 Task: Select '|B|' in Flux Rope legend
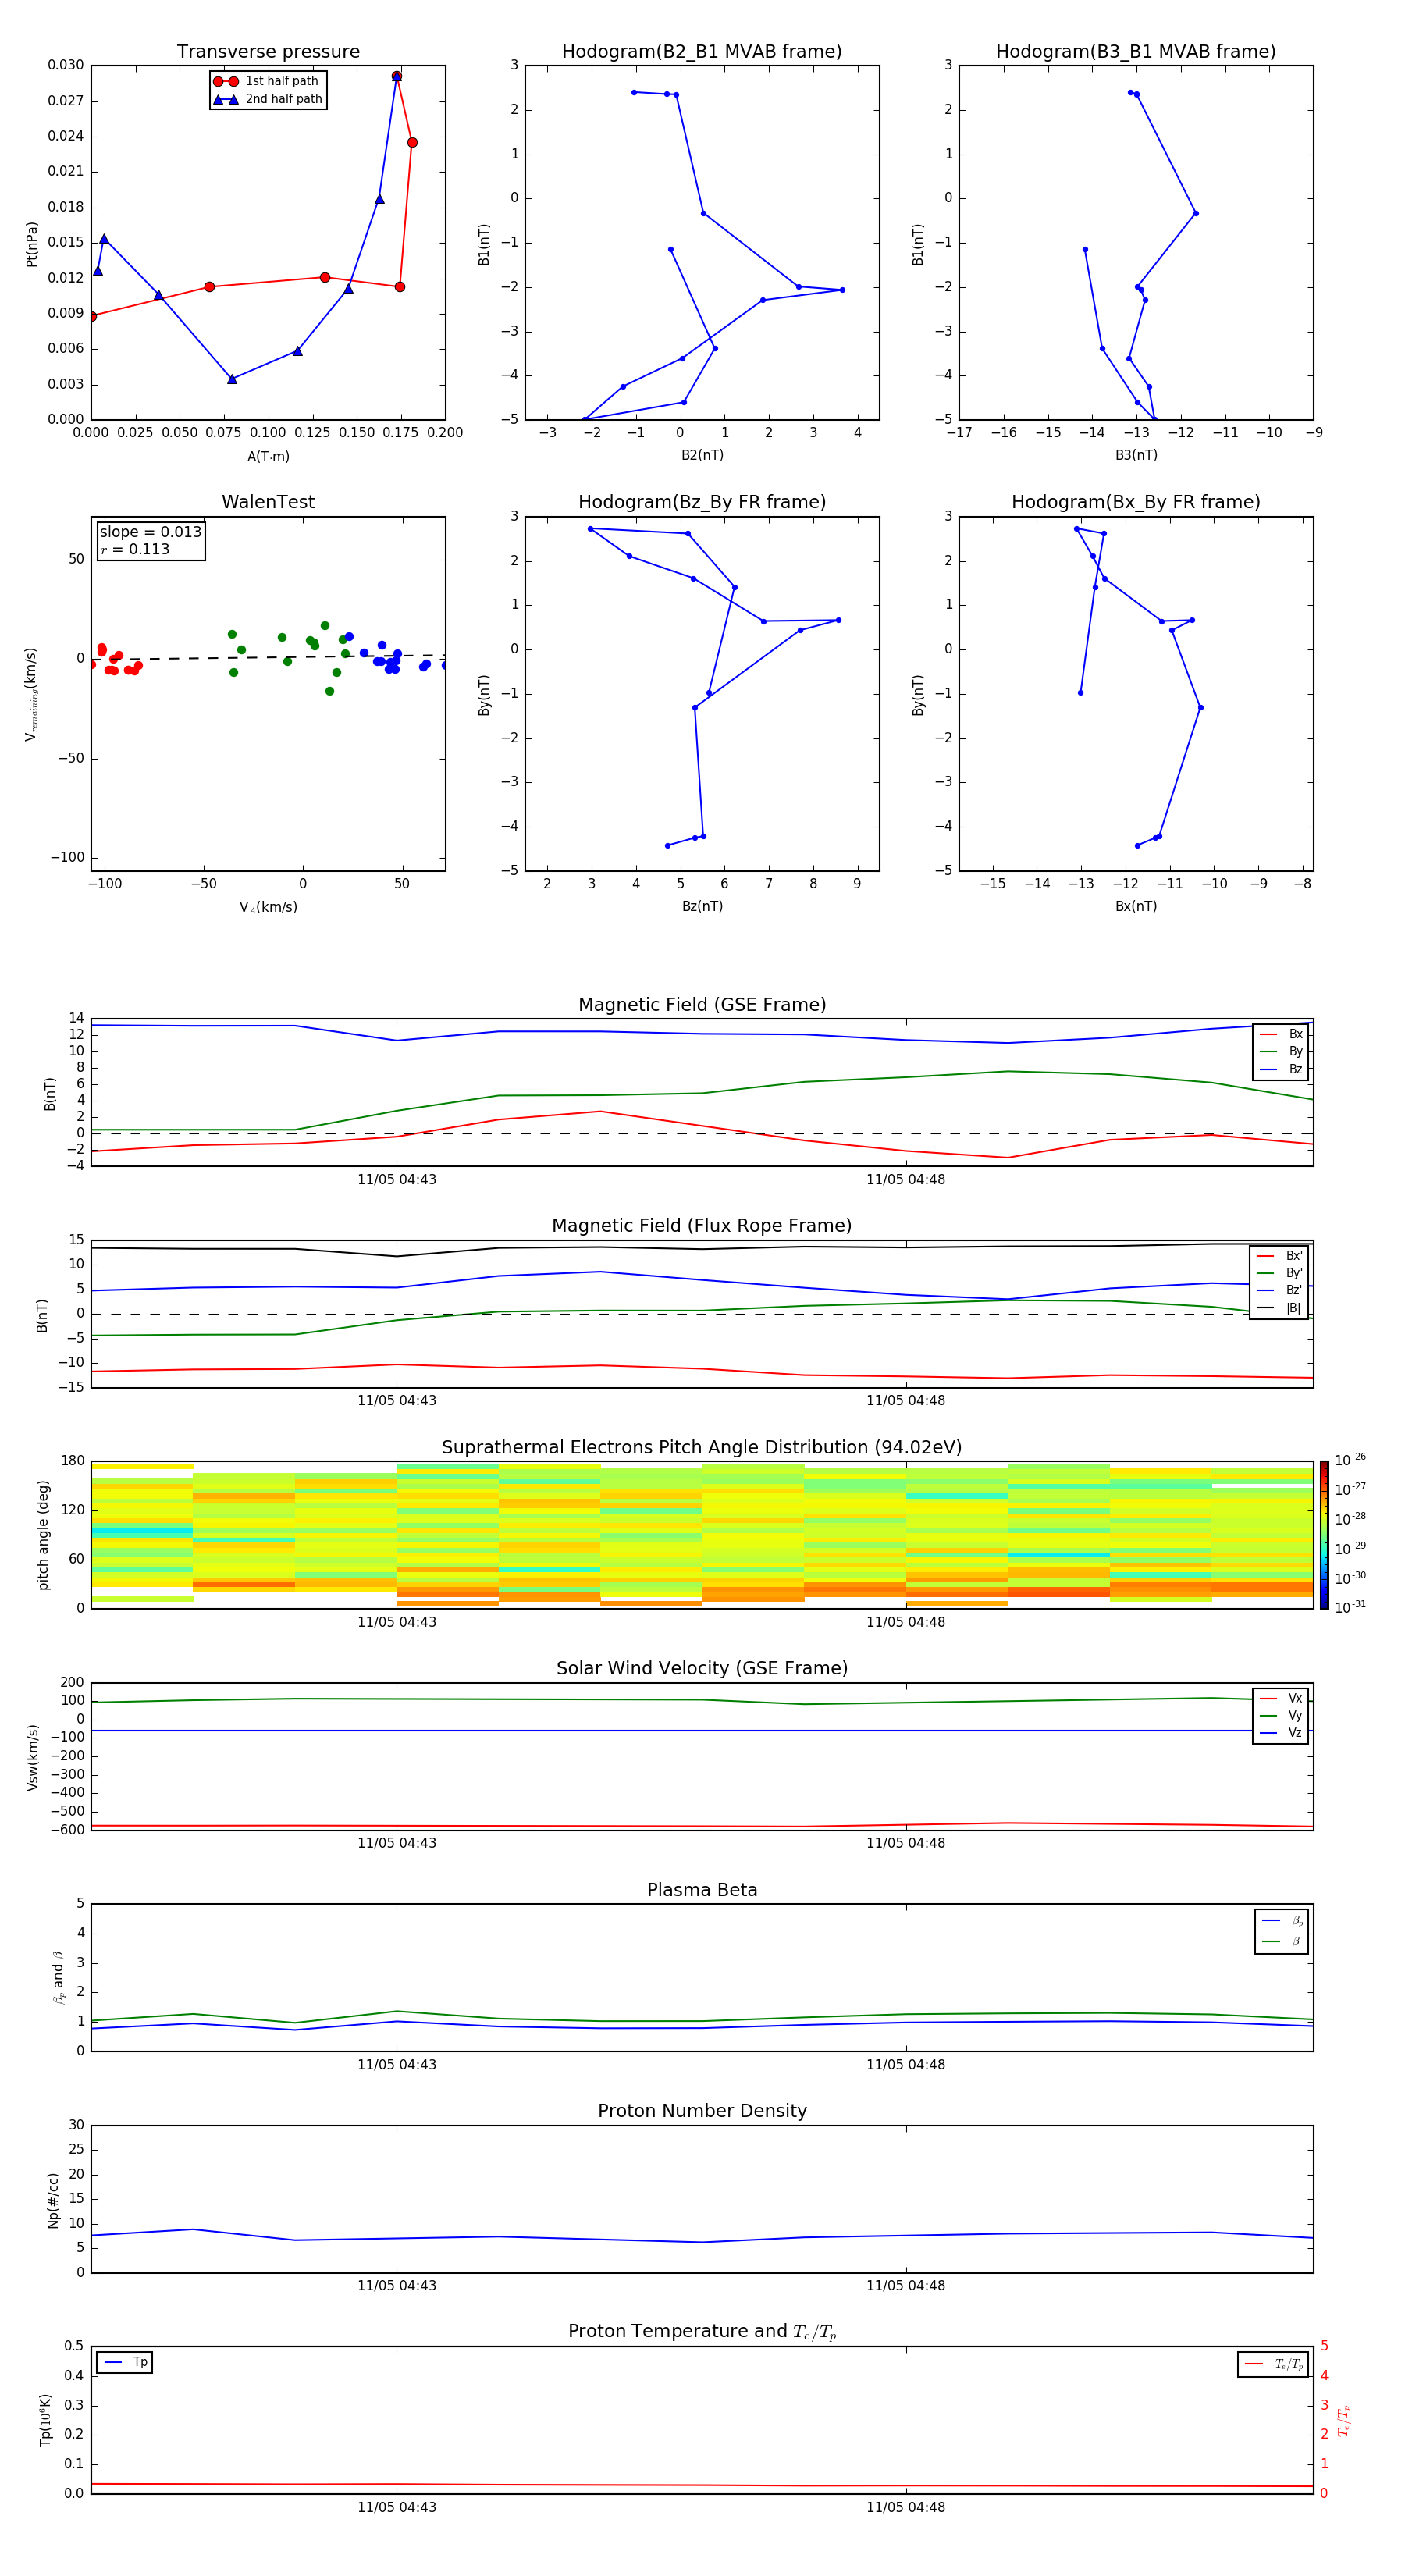(1279, 1308)
